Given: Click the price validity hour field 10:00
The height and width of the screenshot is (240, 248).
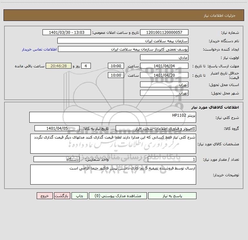Looking at the screenshot, I should tap(116, 75).
